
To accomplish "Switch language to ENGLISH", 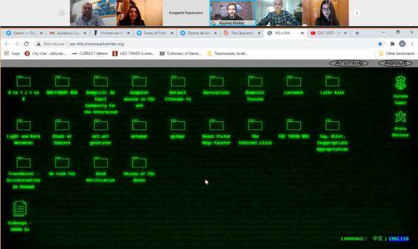I will point(398,239).
